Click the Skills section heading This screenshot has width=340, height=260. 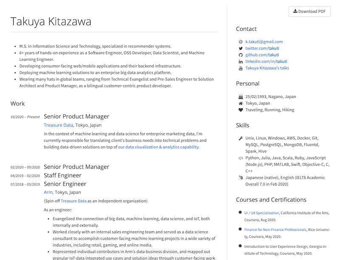(242, 125)
